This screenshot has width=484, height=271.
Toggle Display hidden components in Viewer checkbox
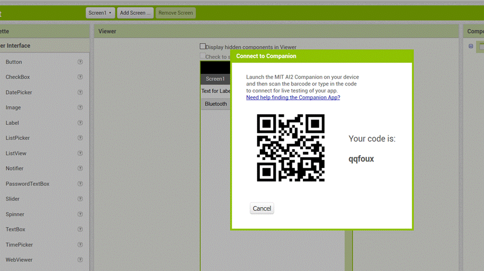202,47
